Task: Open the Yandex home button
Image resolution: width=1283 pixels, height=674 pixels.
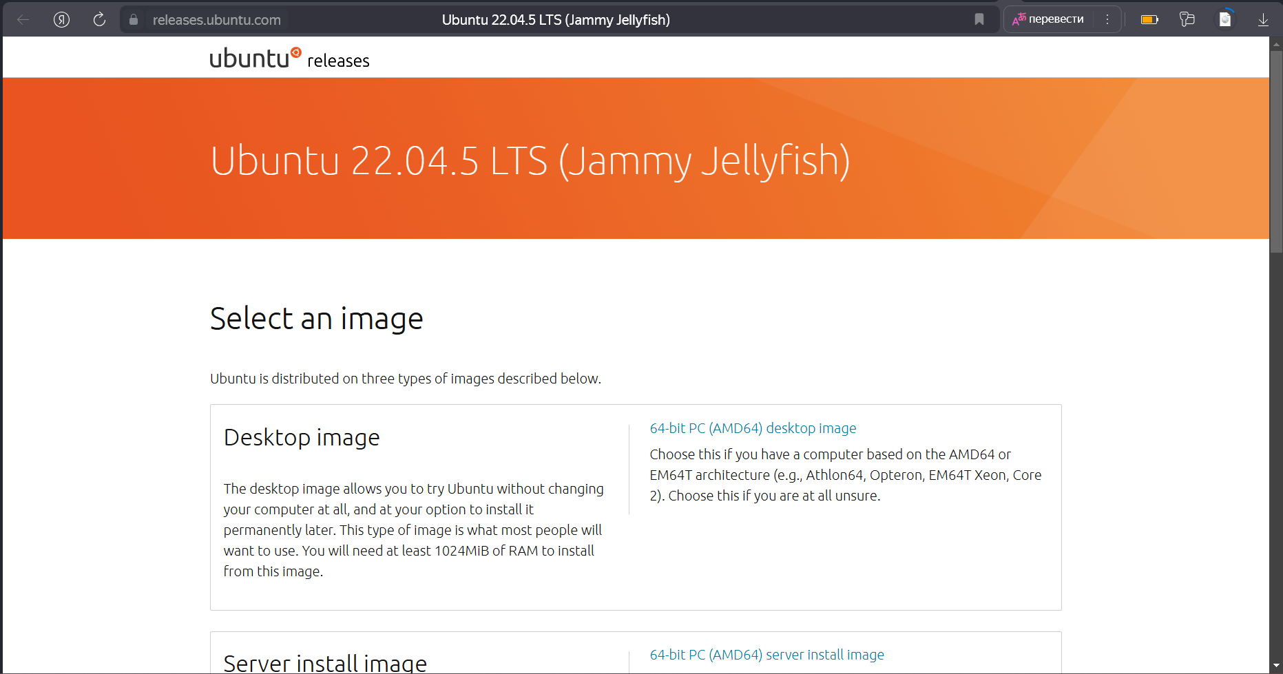Action: (61, 19)
